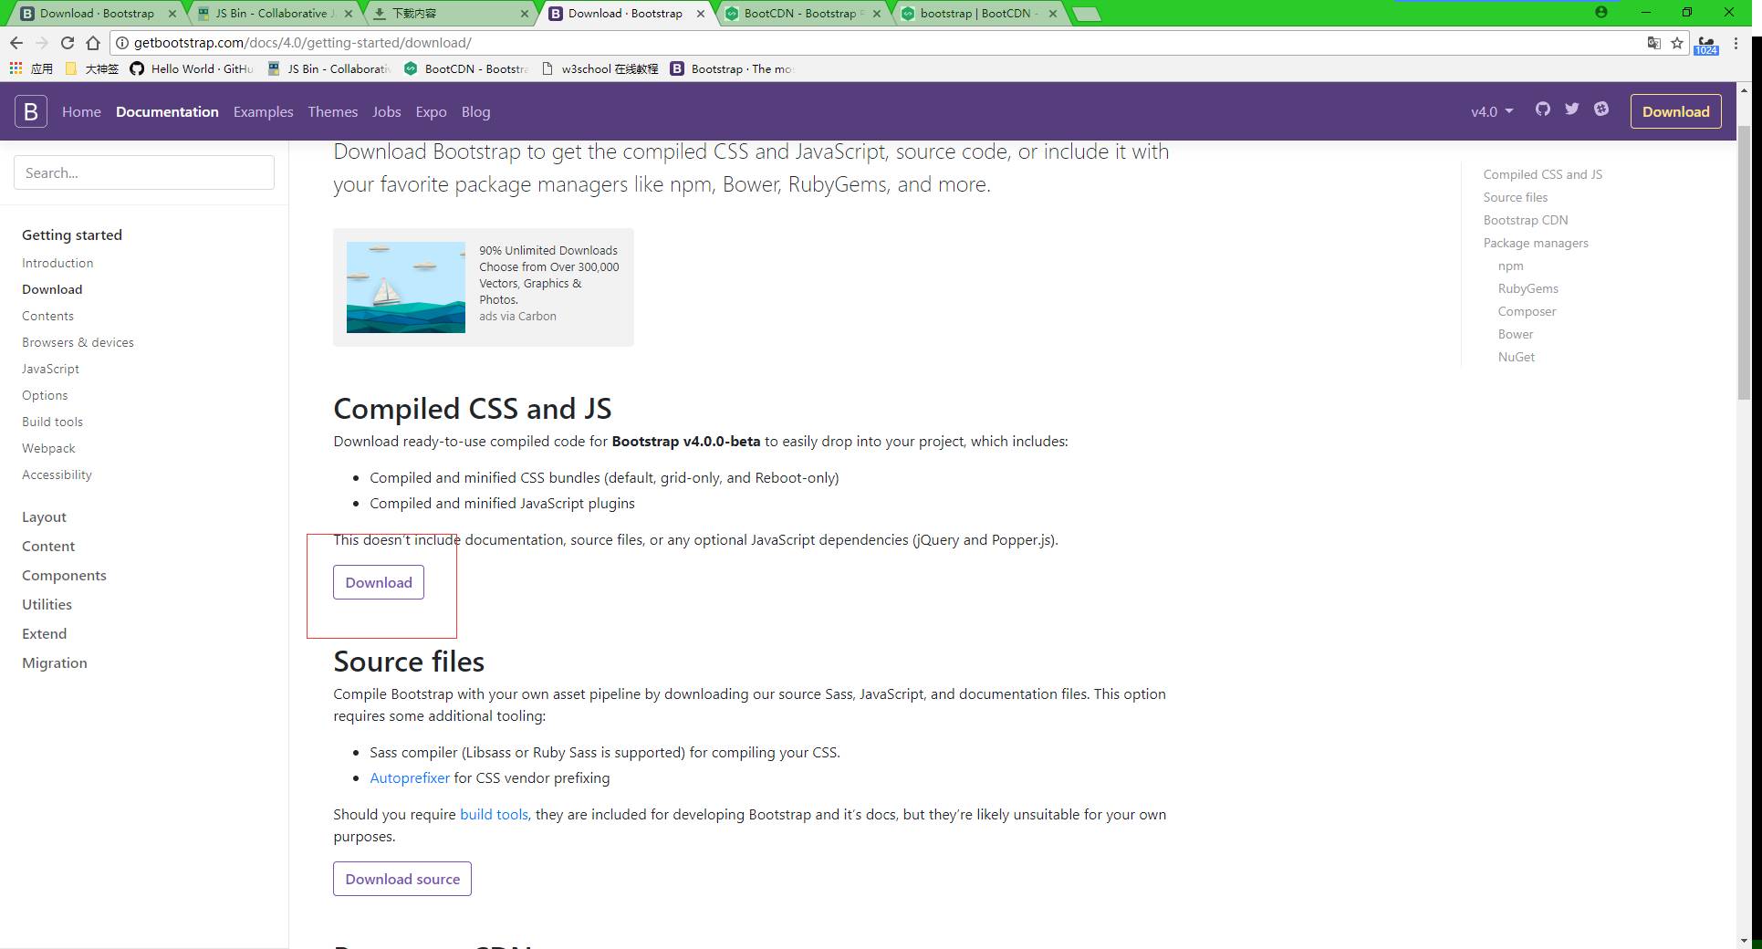The height and width of the screenshot is (949, 1762).
Task: Follow the build tools link
Action: 494,814
